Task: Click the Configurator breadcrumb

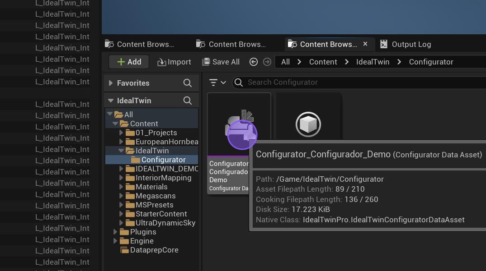Action: [431, 62]
